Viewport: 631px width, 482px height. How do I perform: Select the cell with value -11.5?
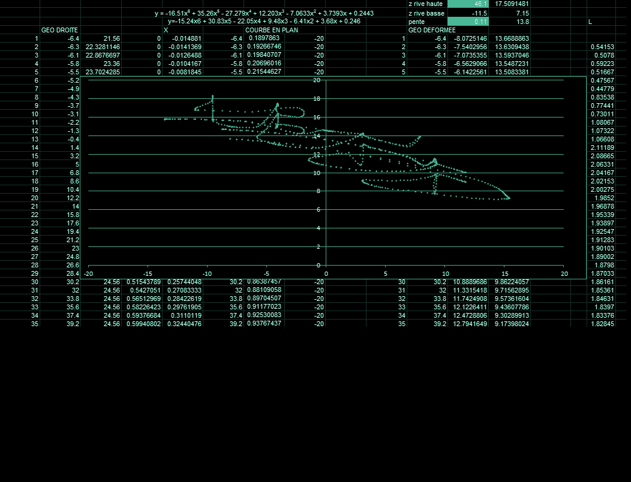pyautogui.click(x=468, y=13)
